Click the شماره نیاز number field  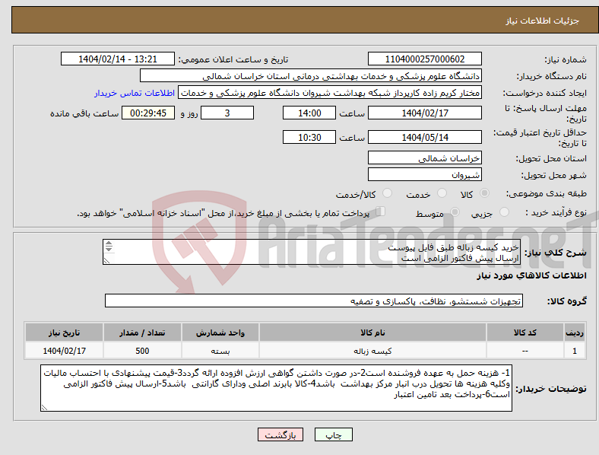pyautogui.click(x=424, y=59)
